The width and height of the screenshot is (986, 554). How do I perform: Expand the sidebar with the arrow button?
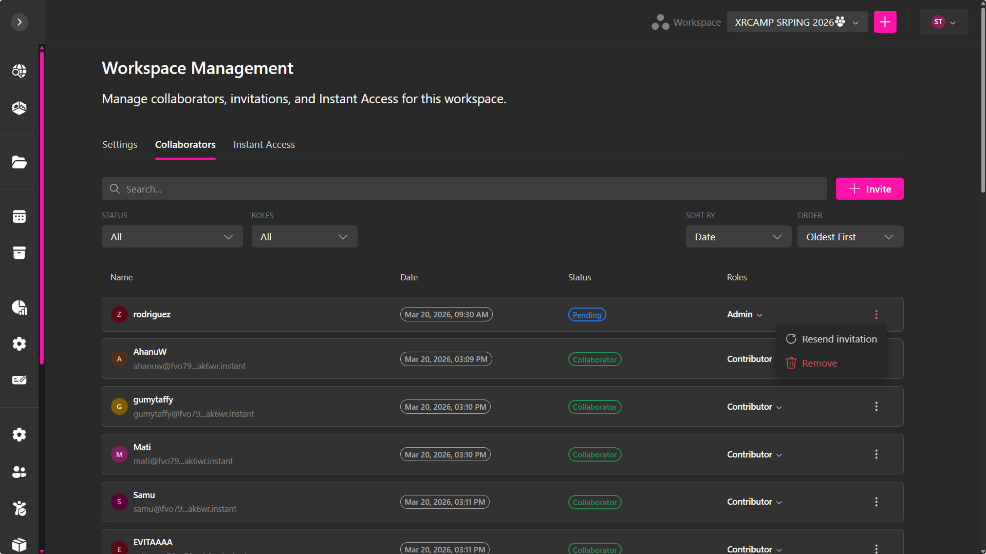(x=20, y=22)
